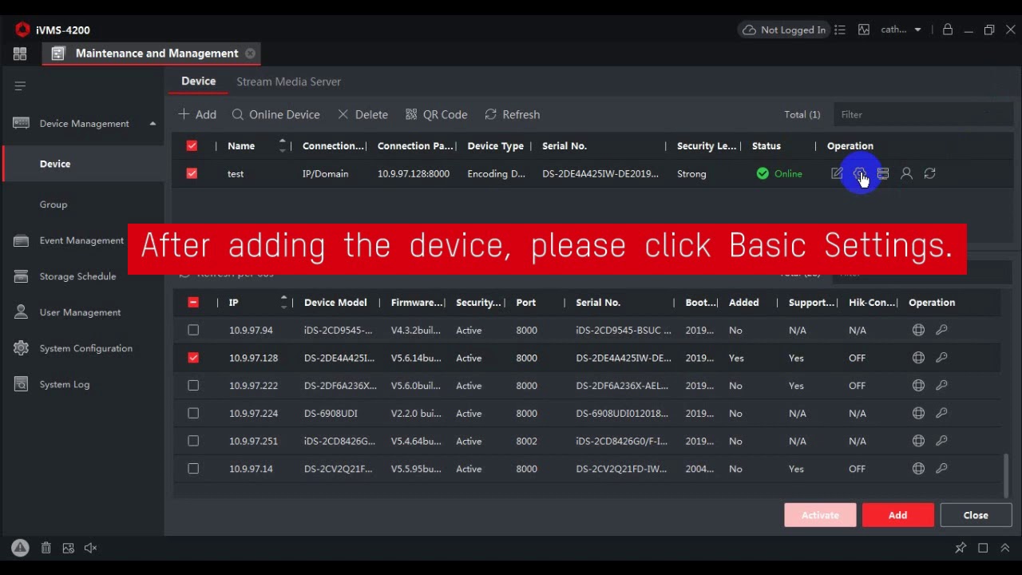
Task: Click the trash icon in bottom bar
Action: click(x=46, y=548)
